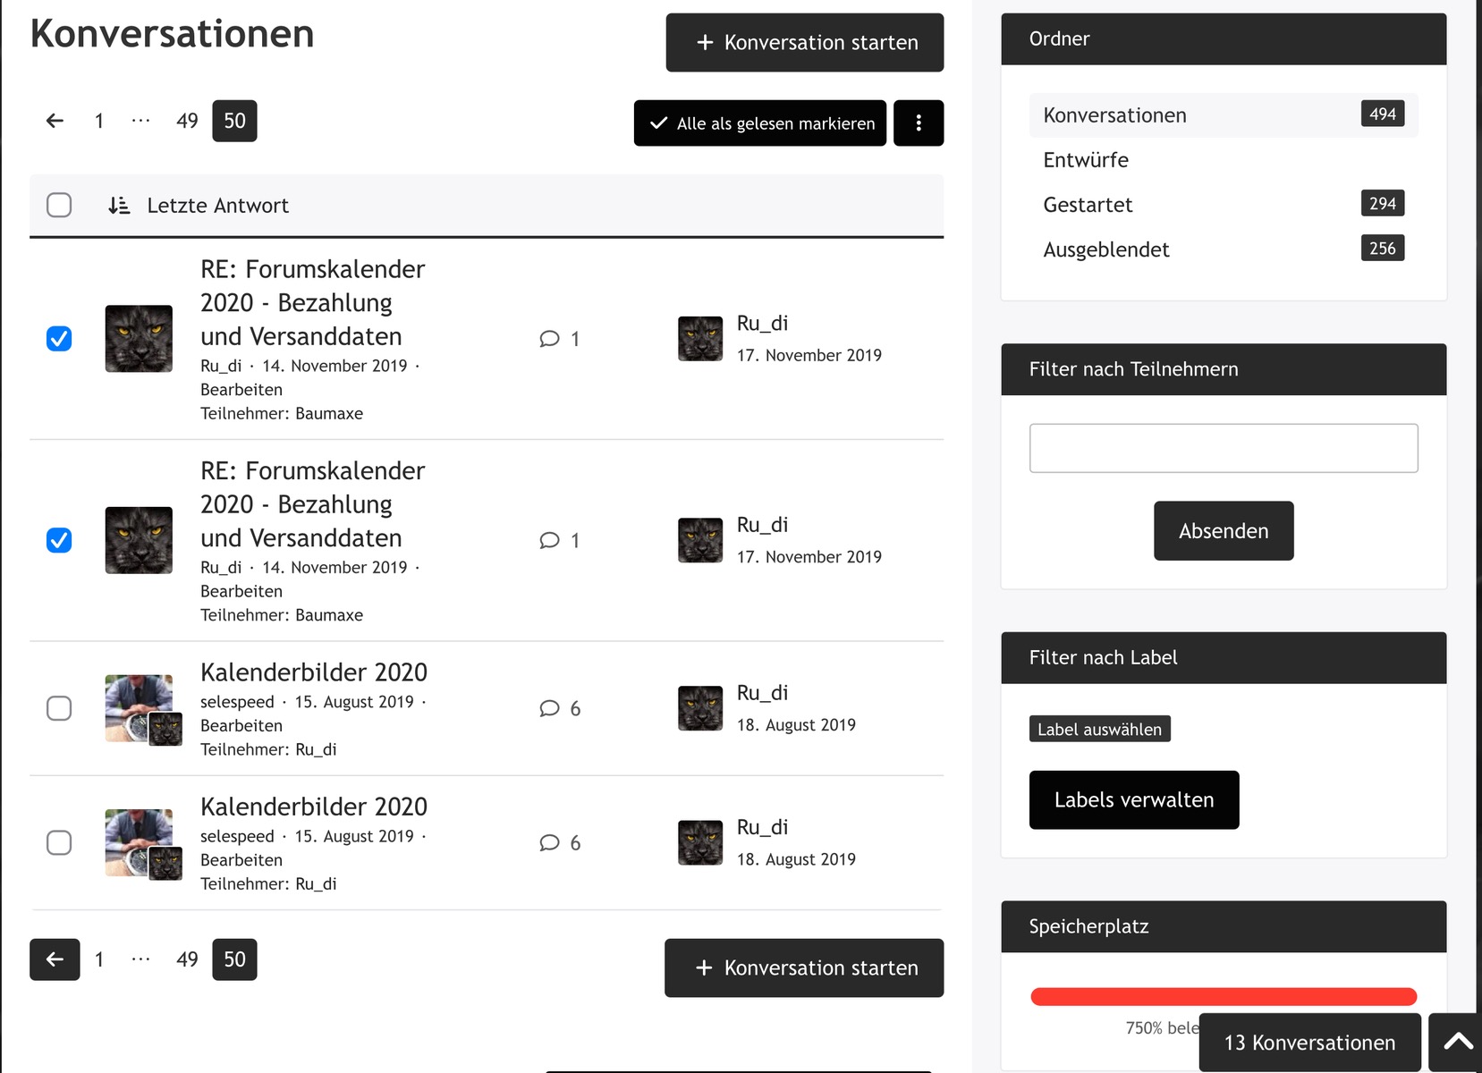Toggle the select-all conversations checkbox
Screen dimensions: 1482x1073
point(59,206)
